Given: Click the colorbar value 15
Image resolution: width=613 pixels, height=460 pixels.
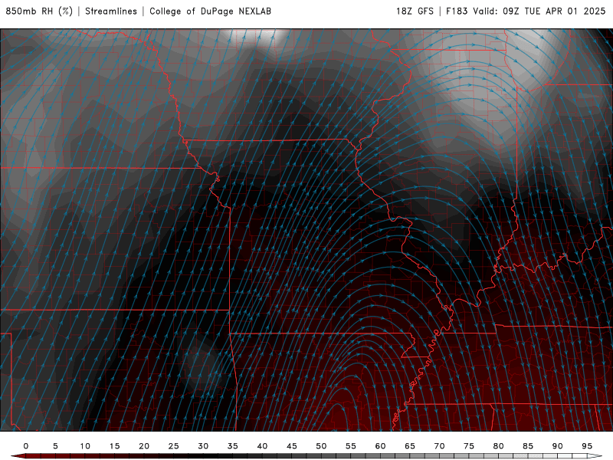Looking at the screenshot, I should pos(114,446).
